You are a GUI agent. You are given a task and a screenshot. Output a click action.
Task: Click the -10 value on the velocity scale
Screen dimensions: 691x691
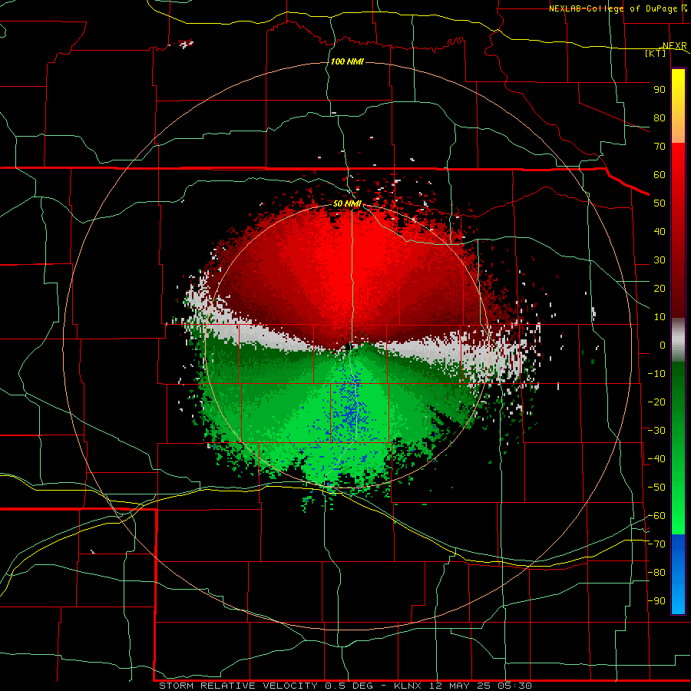point(656,374)
